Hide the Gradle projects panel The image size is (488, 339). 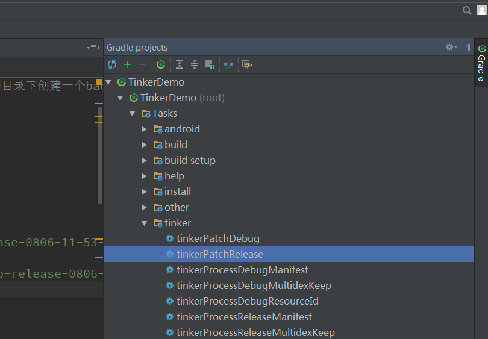[x=466, y=47]
